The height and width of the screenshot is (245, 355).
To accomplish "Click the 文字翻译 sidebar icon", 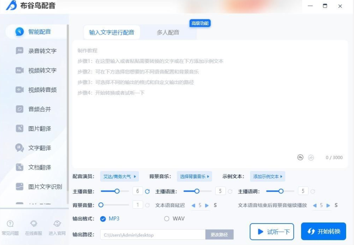I will tap(20, 148).
